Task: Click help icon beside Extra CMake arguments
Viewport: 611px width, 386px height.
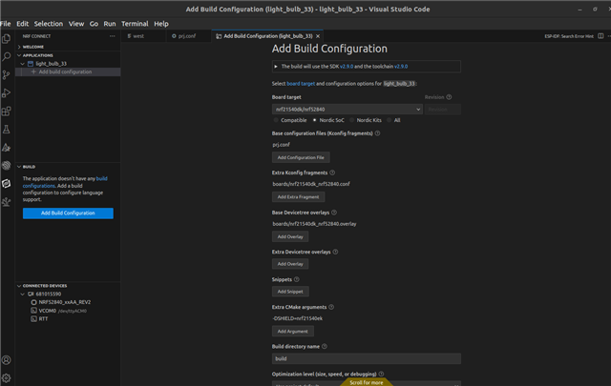Action: pyautogui.click(x=331, y=307)
